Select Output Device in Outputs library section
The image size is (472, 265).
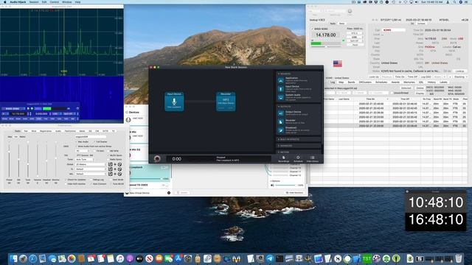(x=298, y=113)
